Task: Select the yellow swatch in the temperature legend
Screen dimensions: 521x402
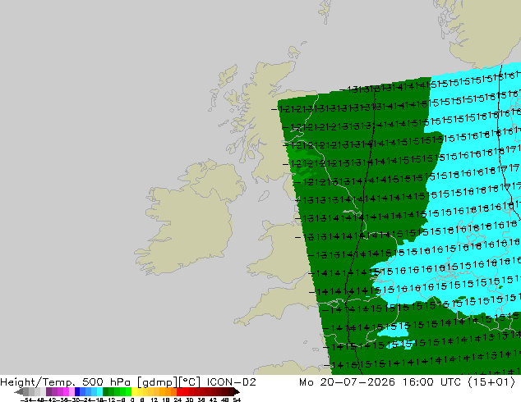Action: click(134, 391)
